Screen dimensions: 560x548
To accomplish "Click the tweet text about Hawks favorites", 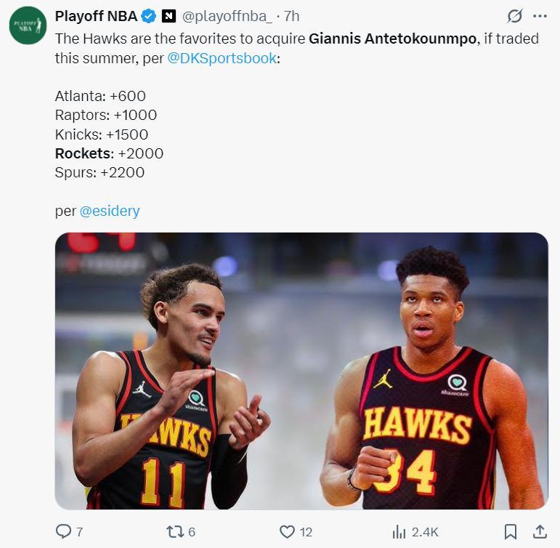I will (x=182, y=39).
